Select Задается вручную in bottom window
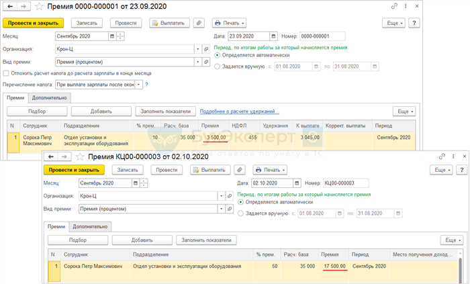The height and width of the screenshot is (284, 470). [240, 214]
